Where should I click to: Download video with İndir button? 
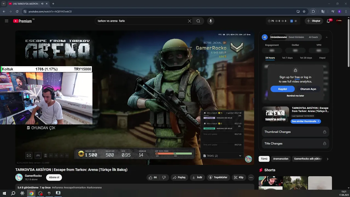tap(197, 177)
